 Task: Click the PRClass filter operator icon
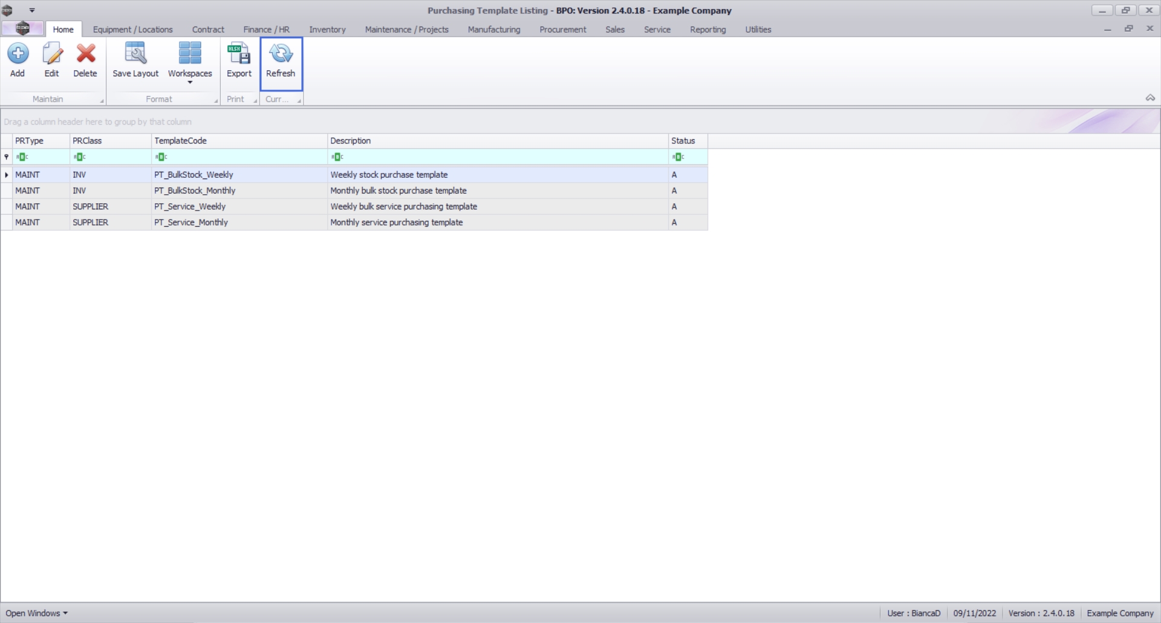coord(79,157)
